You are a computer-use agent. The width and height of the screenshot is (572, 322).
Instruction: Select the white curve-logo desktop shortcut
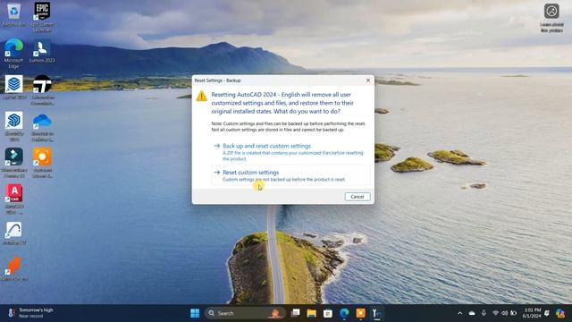tap(14, 233)
